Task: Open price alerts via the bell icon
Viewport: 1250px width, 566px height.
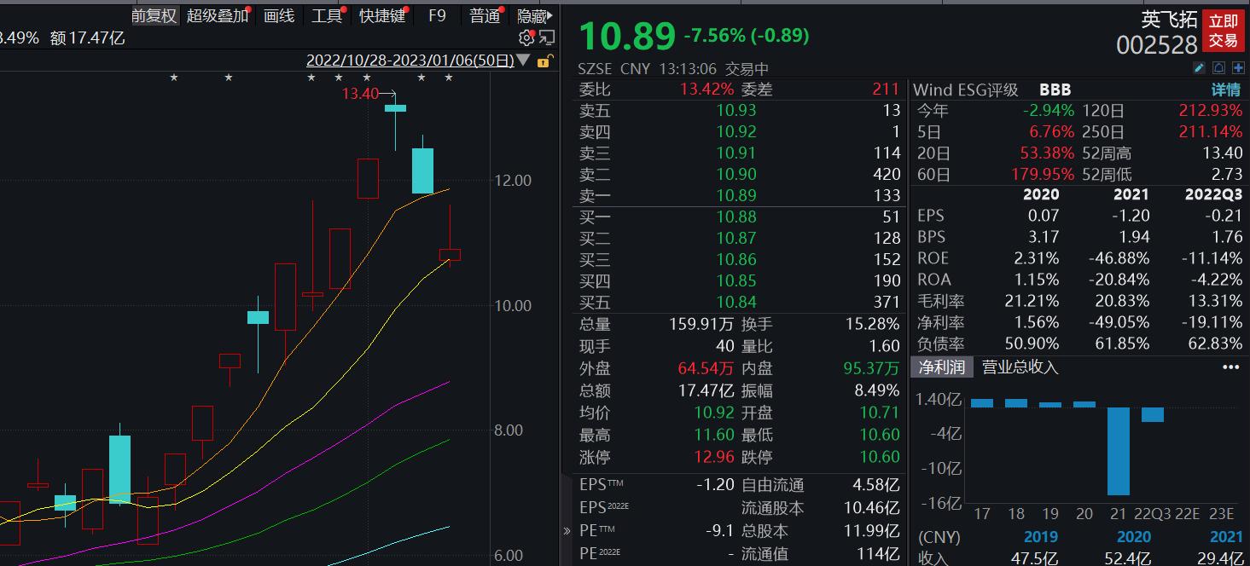Action: (x=1218, y=67)
